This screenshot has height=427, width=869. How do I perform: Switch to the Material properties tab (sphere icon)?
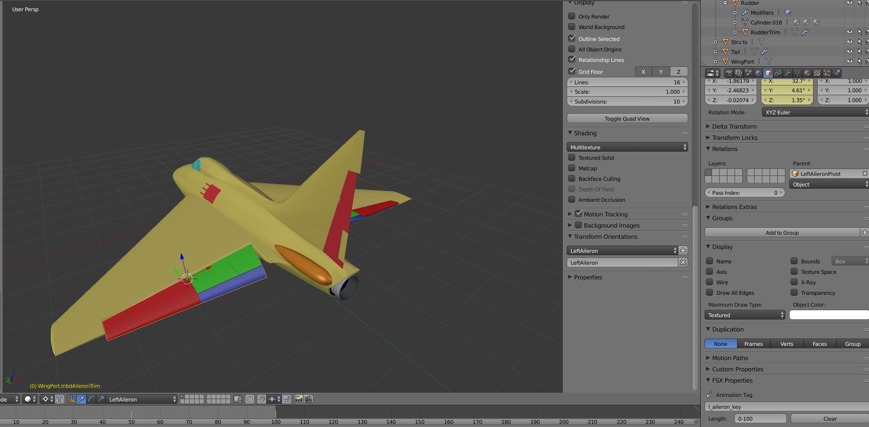click(x=807, y=73)
